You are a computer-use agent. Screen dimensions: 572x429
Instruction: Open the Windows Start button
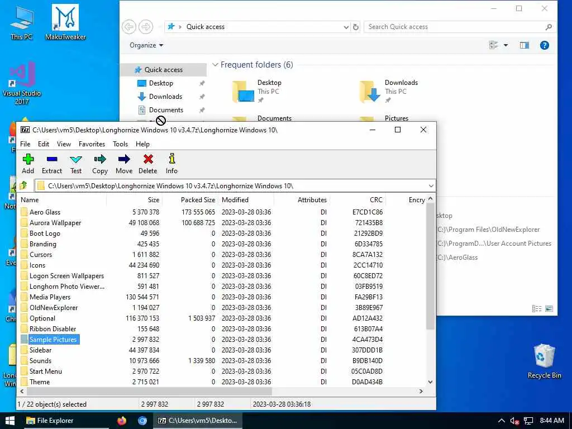pos(10,421)
